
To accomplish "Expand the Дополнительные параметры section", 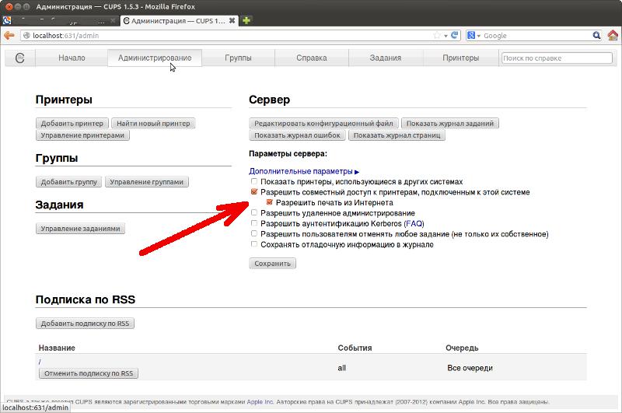I will (x=304, y=170).
